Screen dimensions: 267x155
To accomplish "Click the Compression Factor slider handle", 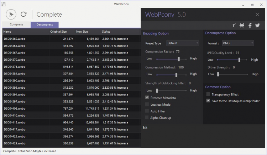I will coord(179,59).
